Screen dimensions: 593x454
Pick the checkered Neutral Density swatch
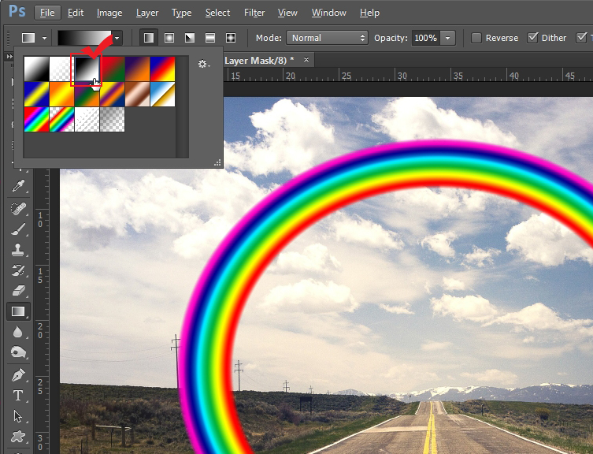click(x=113, y=119)
